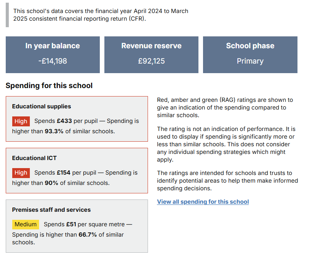Click the red High tag for Educational ICT
This screenshot has width=312, height=260.
tap(21, 173)
